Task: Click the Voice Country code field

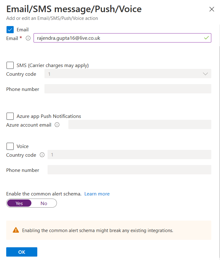Action: [129, 155]
